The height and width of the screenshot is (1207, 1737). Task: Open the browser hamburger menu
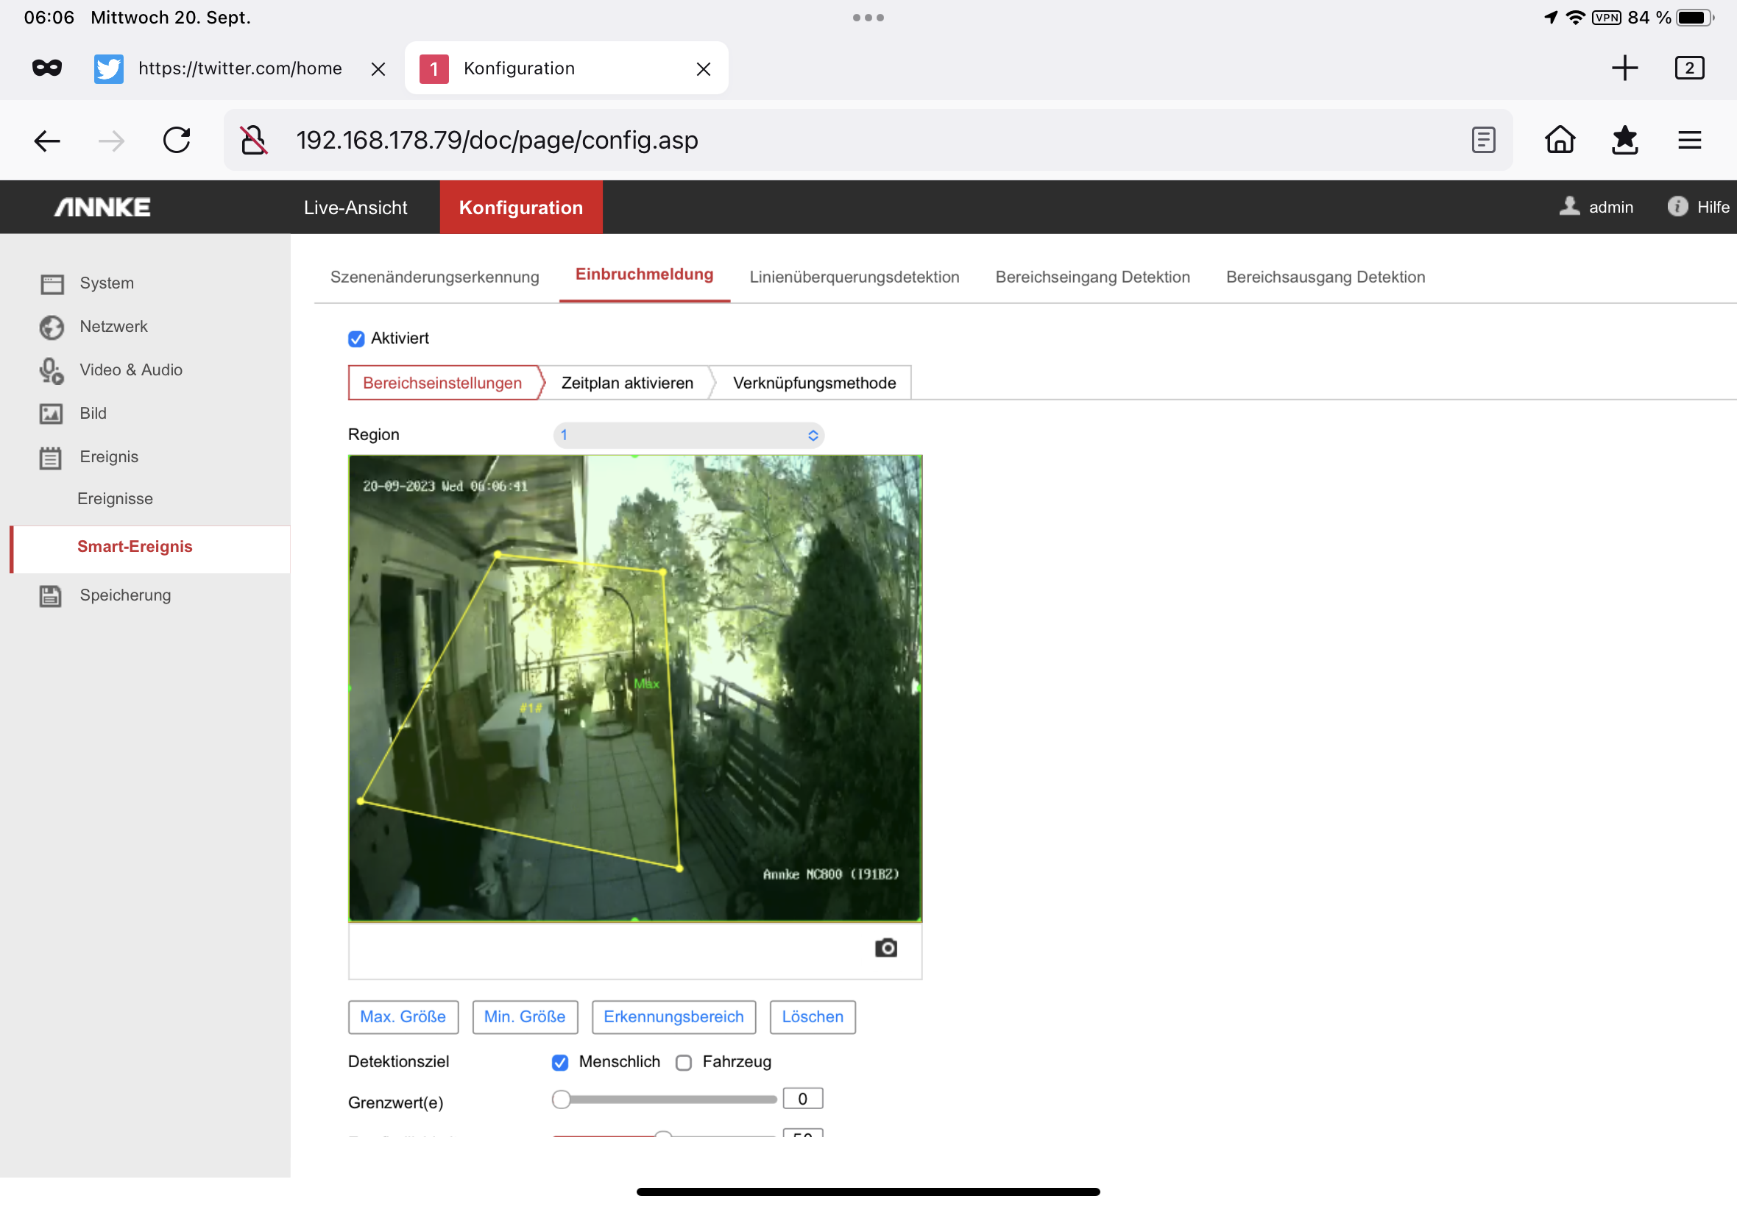click(1689, 140)
